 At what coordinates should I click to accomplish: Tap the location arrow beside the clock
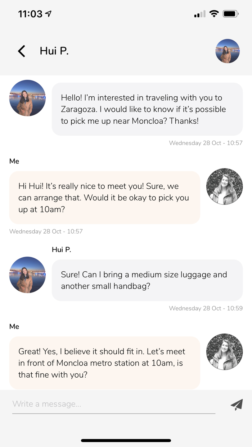(47, 13)
